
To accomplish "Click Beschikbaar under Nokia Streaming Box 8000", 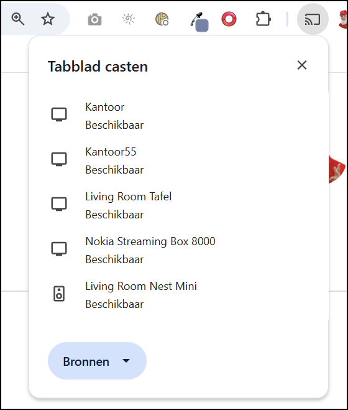I will click(x=114, y=259).
